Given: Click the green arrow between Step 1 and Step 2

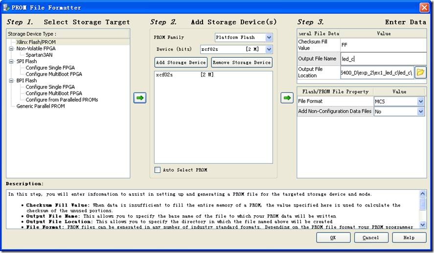Looking at the screenshot, I should point(140,98).
